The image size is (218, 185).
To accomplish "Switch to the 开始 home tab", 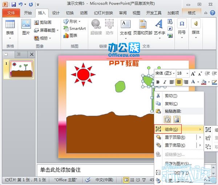I will (x=28, y=13).
